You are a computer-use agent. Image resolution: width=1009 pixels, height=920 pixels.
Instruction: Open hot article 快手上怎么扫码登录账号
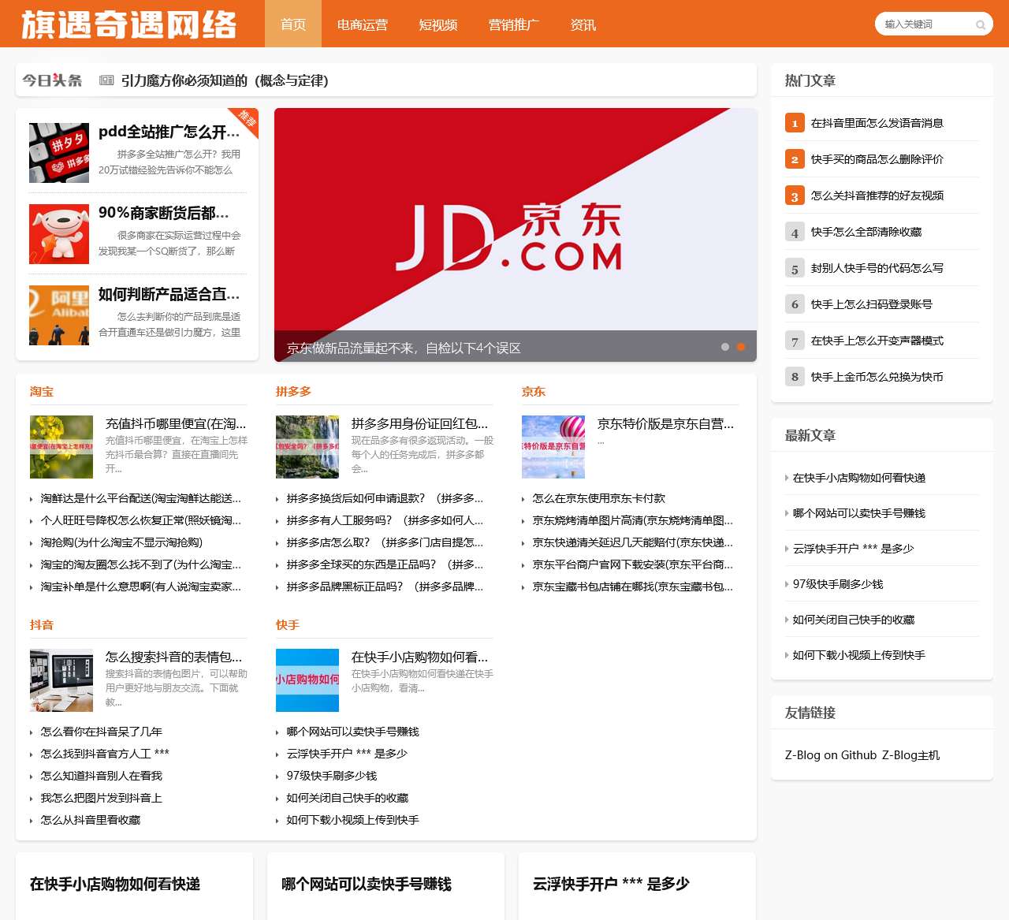[x=872, y=304]
